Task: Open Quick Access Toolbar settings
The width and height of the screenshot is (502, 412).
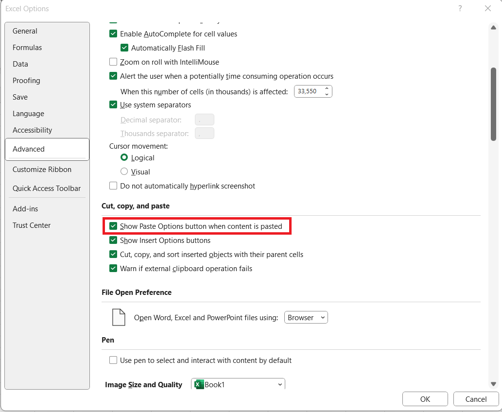Action: tap(47, 188)
